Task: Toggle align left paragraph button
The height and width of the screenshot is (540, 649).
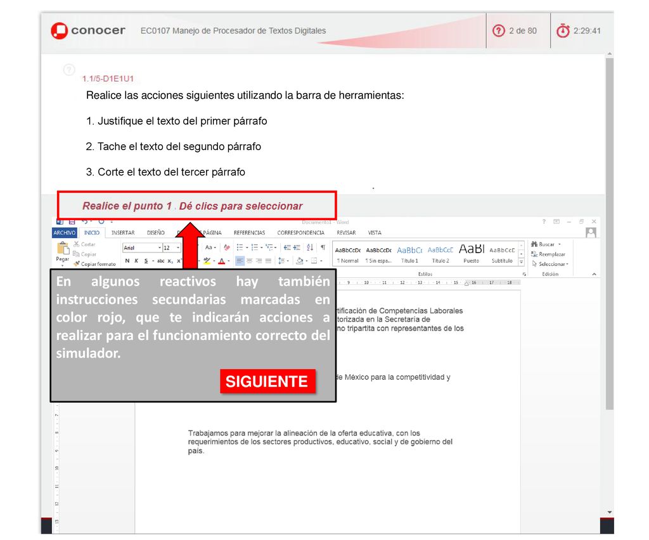Action: [x=240, y=261]
